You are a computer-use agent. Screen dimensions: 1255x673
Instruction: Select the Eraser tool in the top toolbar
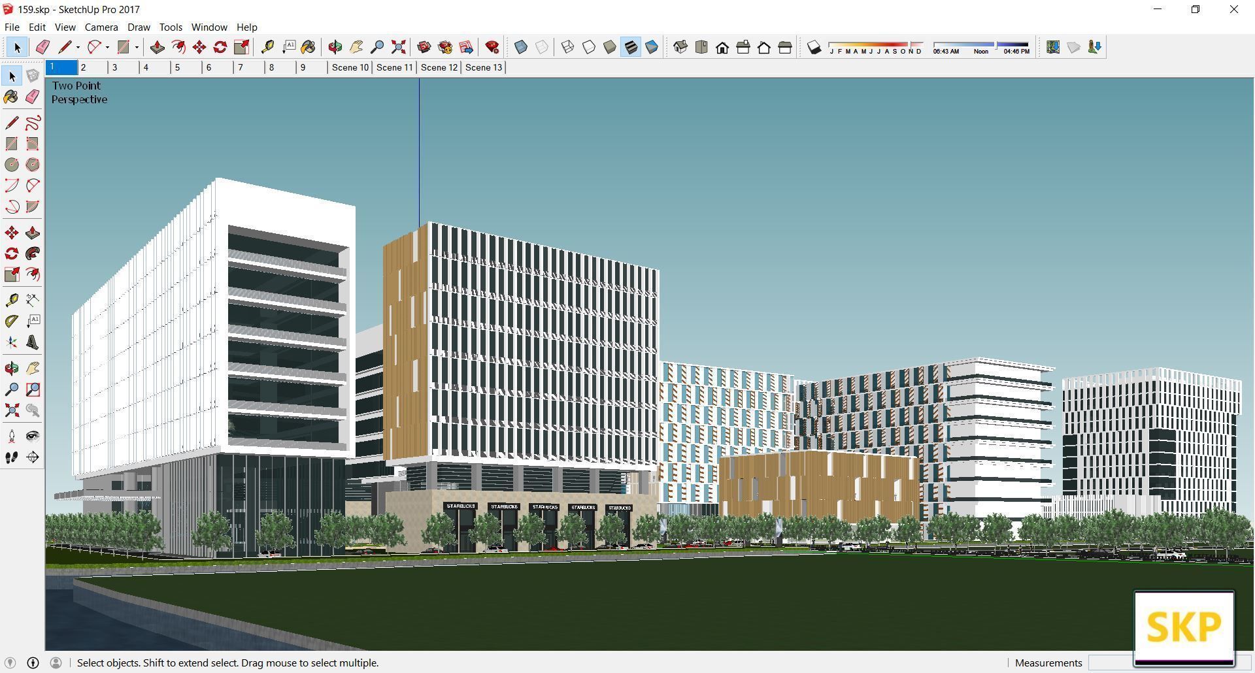pos(42,47)
